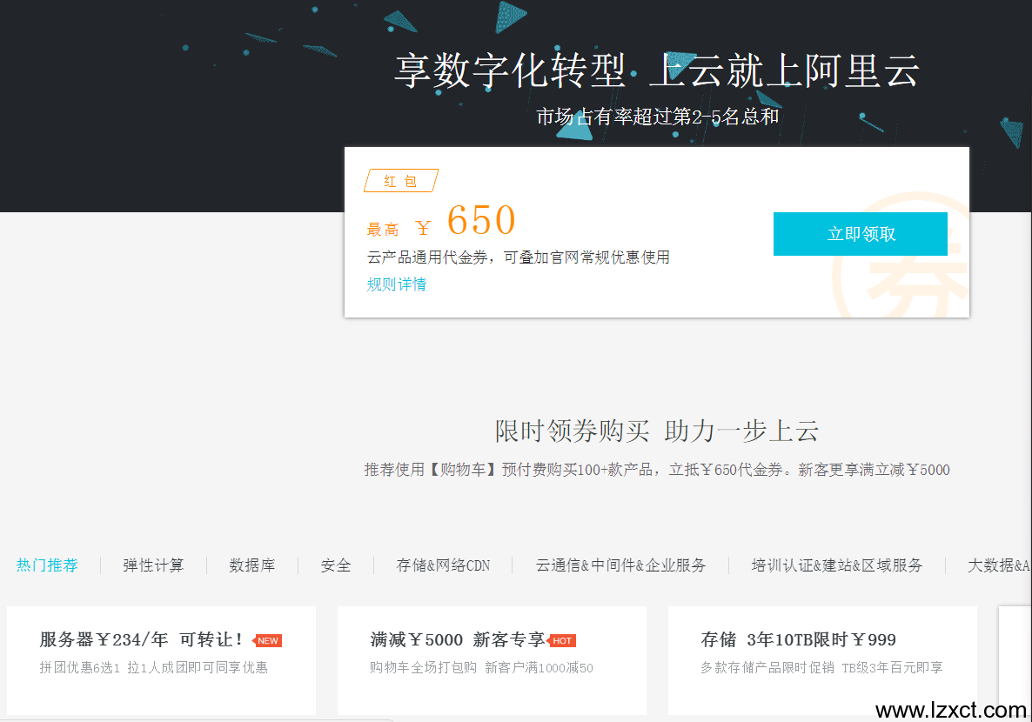The height and width of the screenshot is (722, 1032).
Task: Click text 多款存储产品限时促销 TB级3年百元即享
Action: [x=821, y=667]
